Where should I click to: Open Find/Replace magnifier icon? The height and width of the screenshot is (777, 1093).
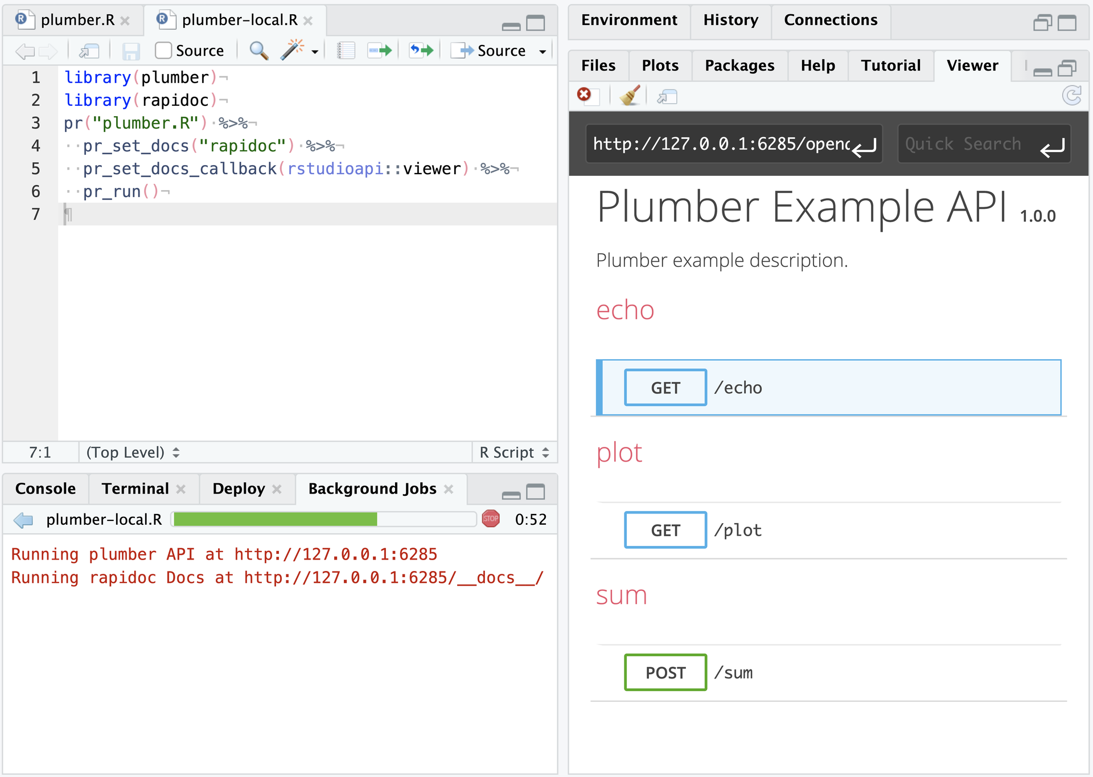click(x=259, y=51)
